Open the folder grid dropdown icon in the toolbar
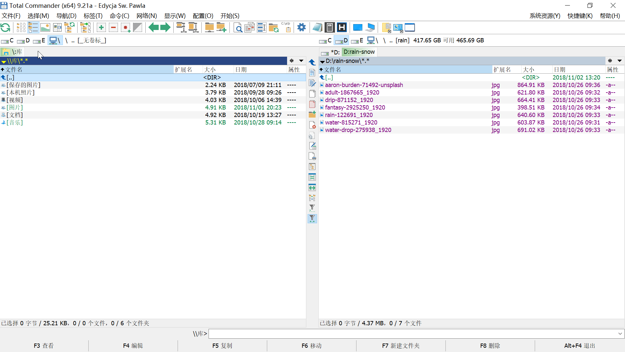This screenshot has height=352, width=625. (x=386, y=28)
